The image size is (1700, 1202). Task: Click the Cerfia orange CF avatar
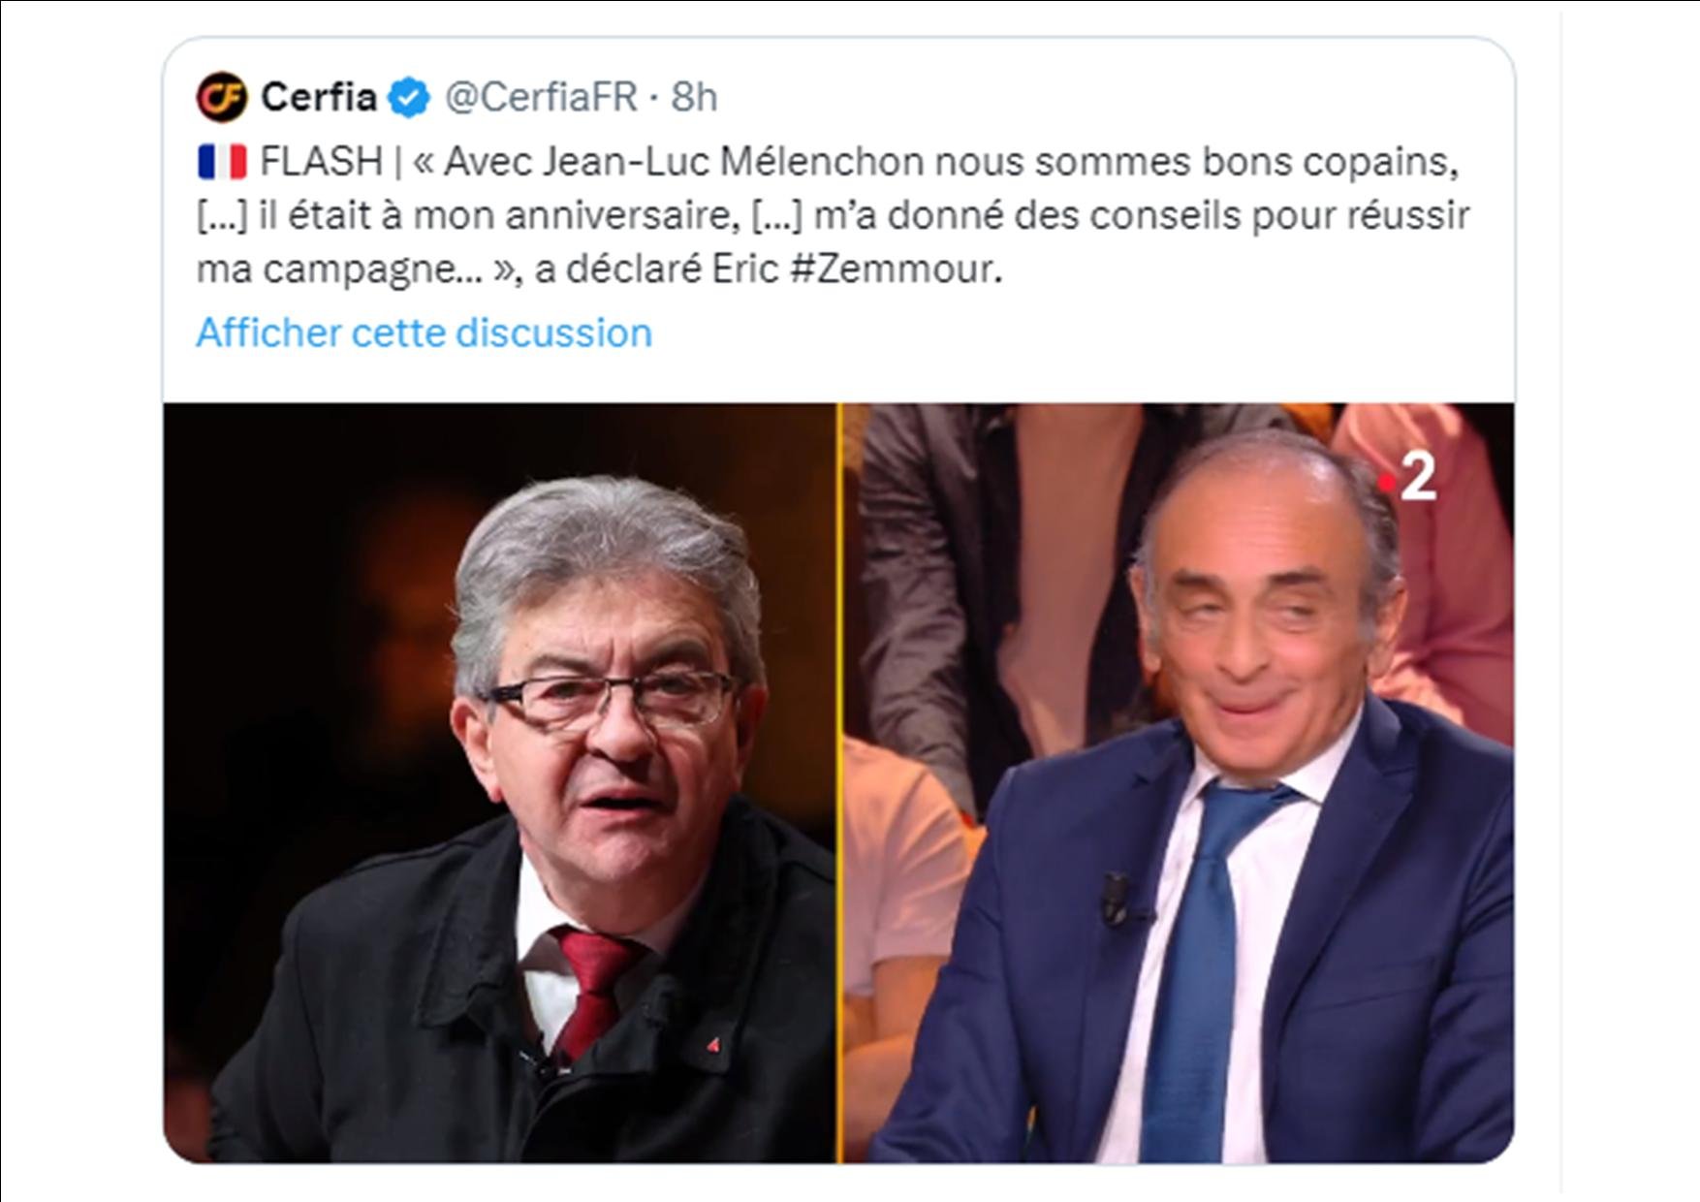[x=221, y=97]
